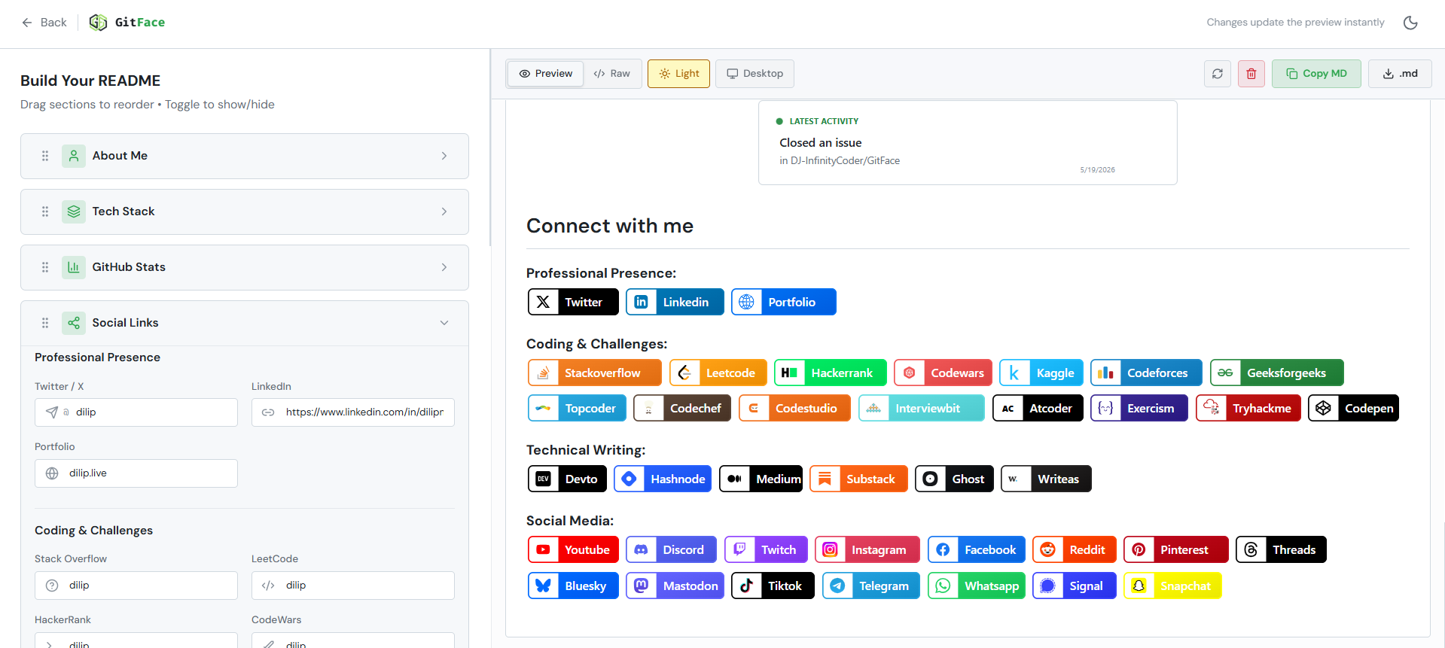Toggle dark mode moon icon

(x=1410, y=23)
